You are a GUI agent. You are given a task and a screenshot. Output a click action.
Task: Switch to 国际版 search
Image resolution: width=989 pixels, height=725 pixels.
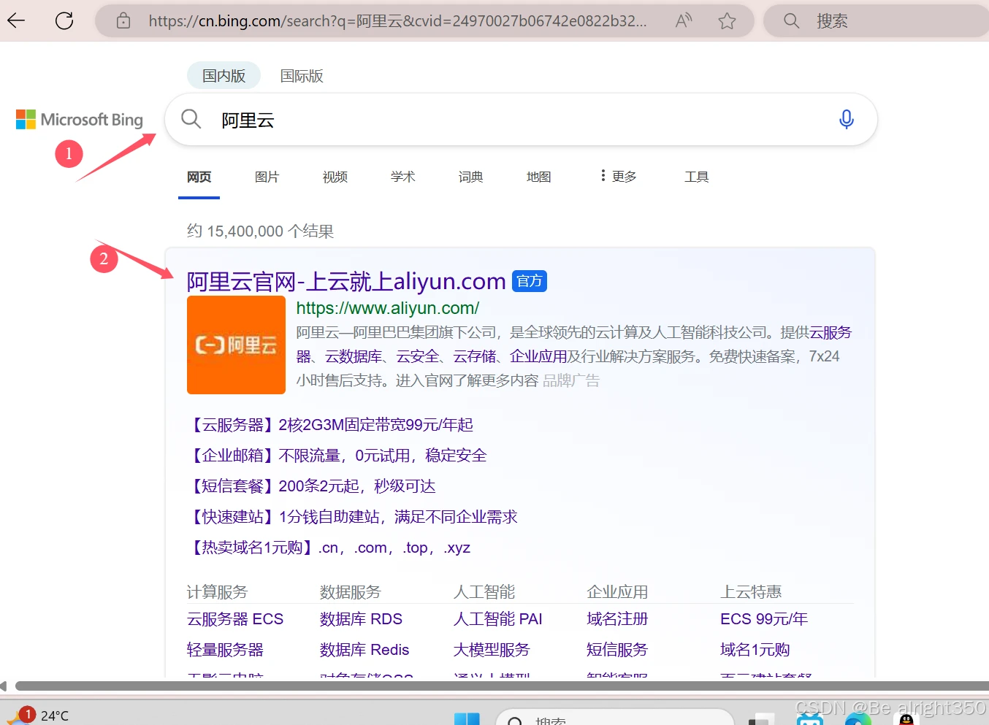302,75
